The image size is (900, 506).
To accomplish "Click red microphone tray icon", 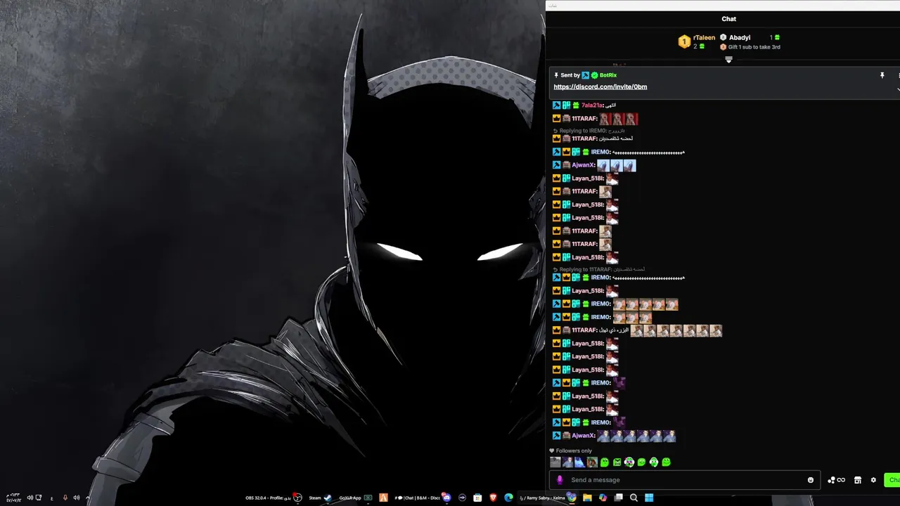I will click(65, 498).
